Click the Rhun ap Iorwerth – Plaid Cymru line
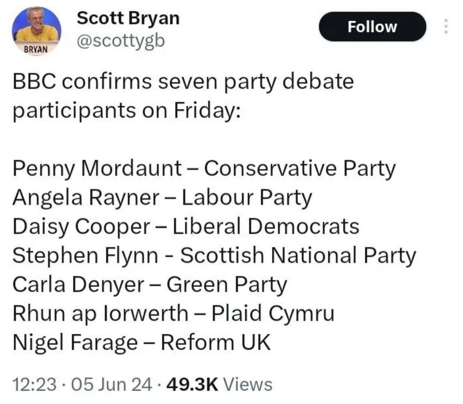The height and width of the screenshot is (404, 463). [174, 313]
